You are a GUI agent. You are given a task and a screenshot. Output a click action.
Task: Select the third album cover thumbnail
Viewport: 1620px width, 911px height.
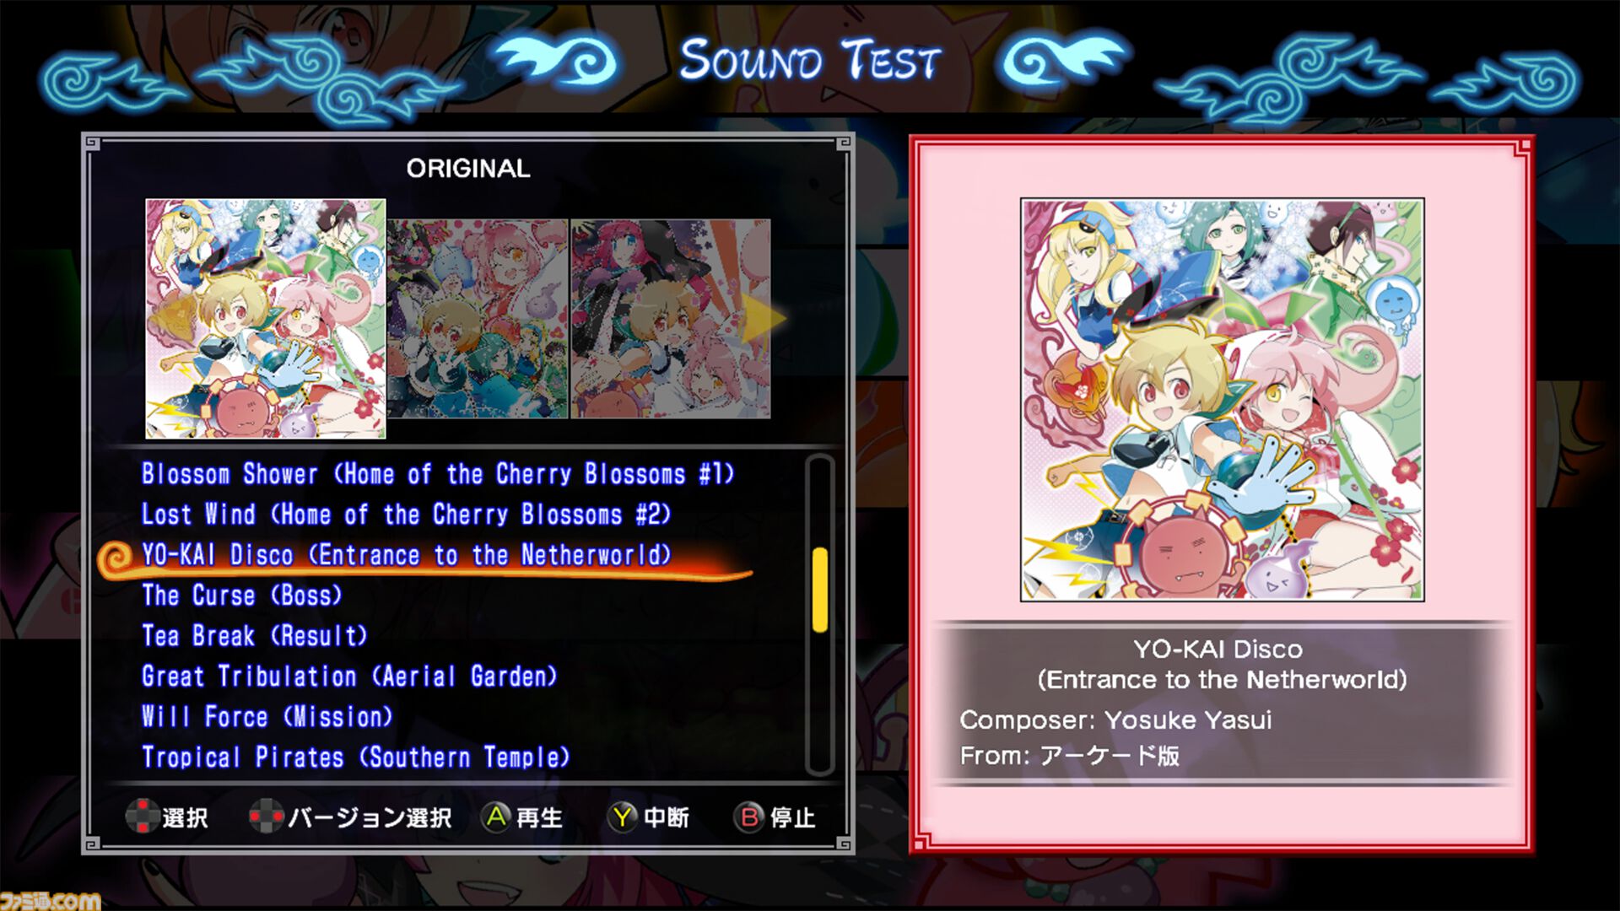point(671,319)
